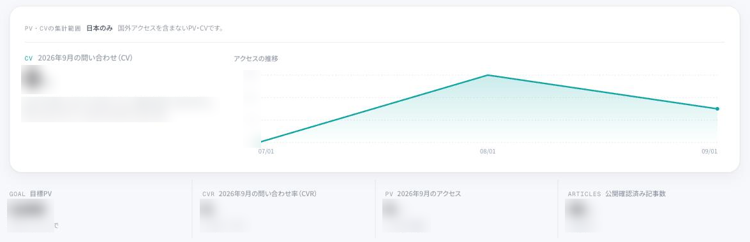This screenshot has width=750, height=242.
Task: Click the ARTICLES 公開確認済み記事数 heading
Action: pos(617,194)
